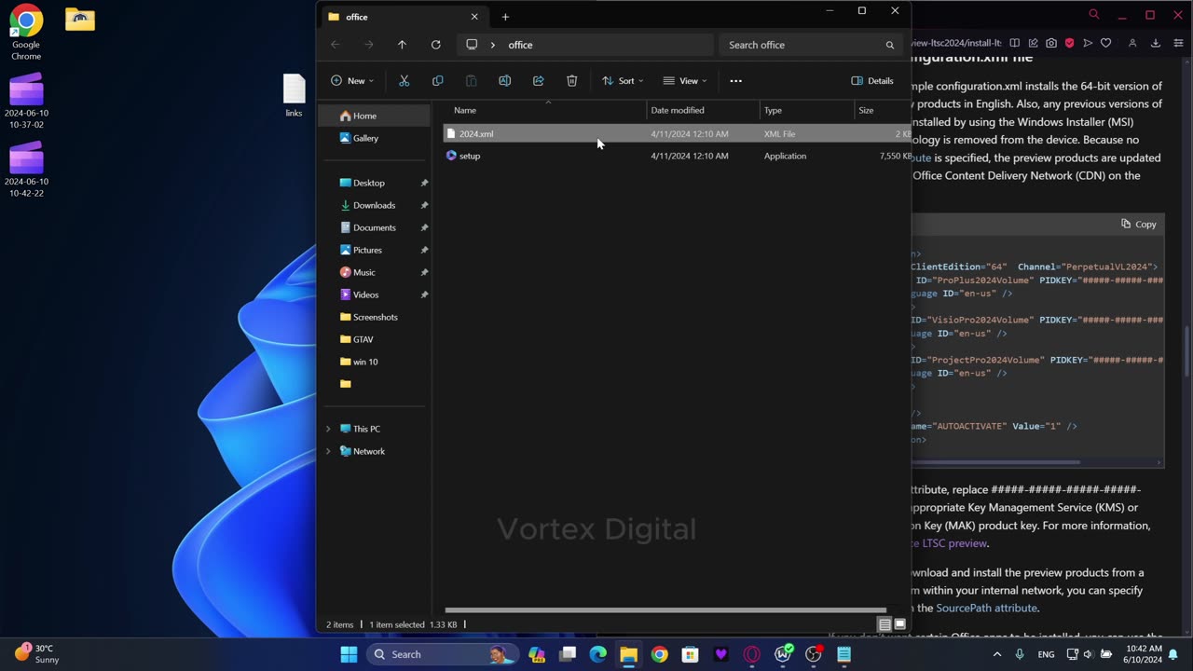Click the browser snapshot camera icon
1193x671 pixels.
click(x=1051, y=43)
